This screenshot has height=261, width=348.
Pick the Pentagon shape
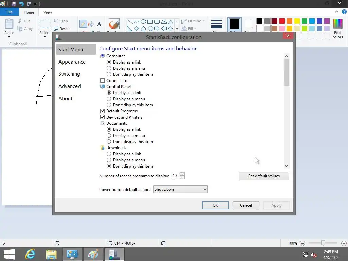click(x=143, y=29)
